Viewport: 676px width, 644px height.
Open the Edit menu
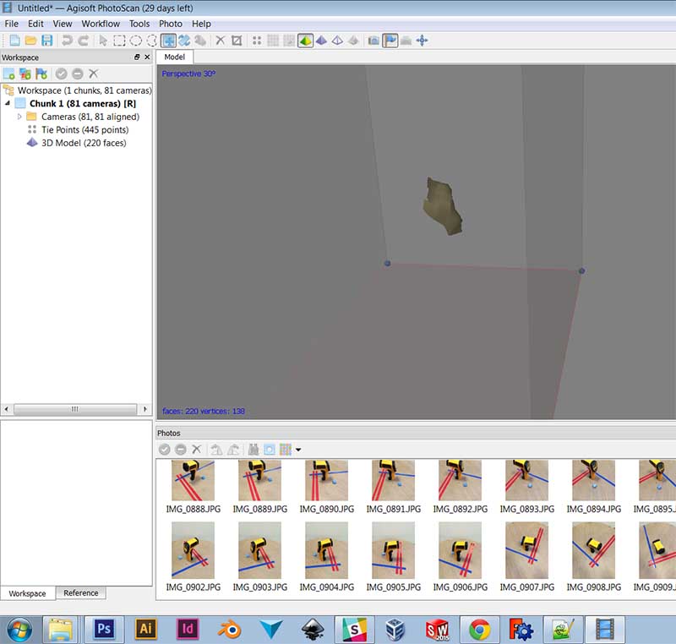pos(35,24)
